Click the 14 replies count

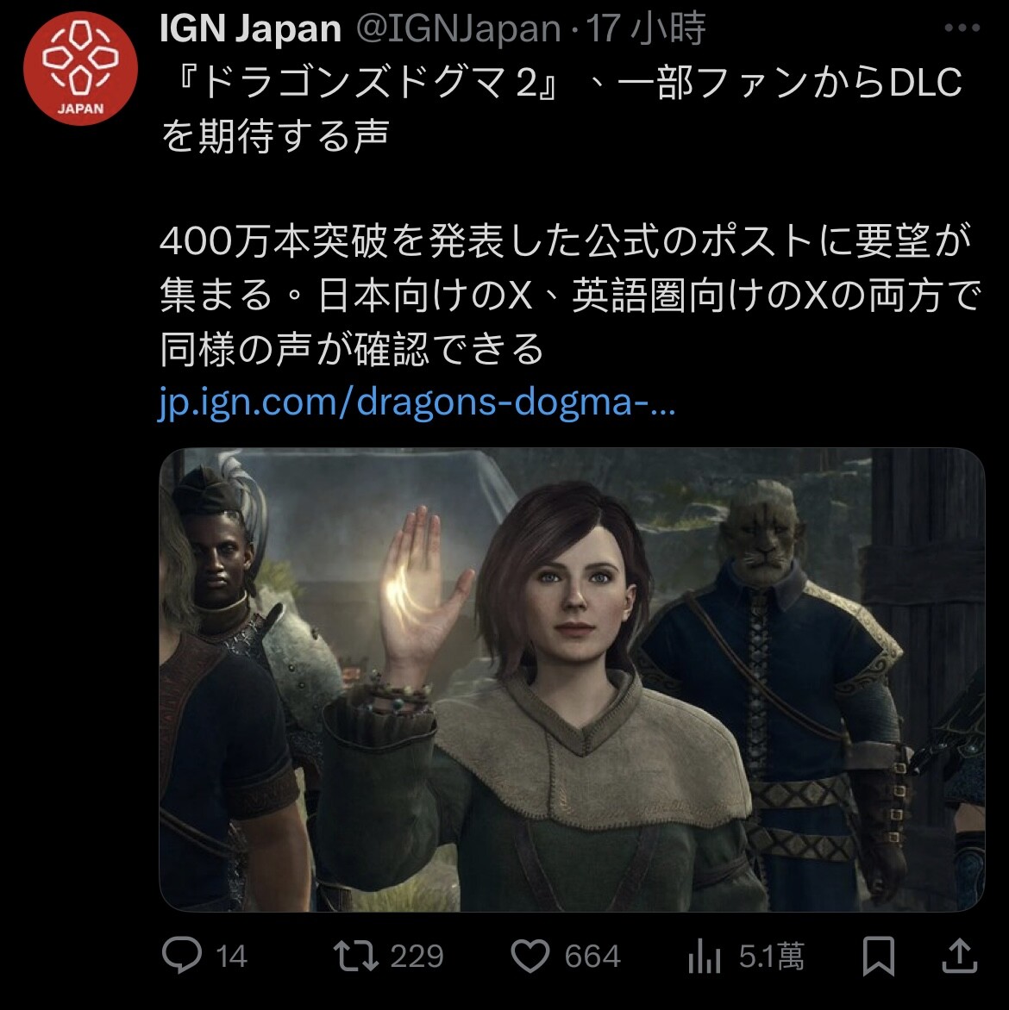pyautogui.click(x=231, y=956)
